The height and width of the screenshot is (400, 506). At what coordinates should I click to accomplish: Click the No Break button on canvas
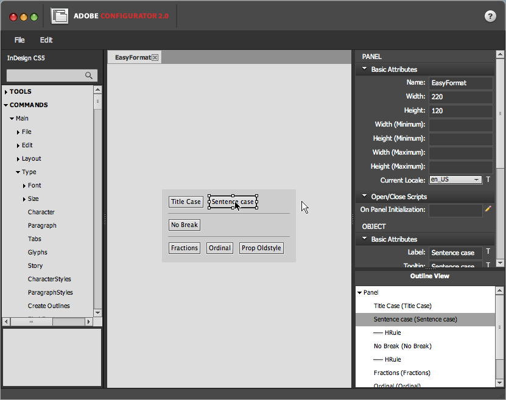coord(184,225)
